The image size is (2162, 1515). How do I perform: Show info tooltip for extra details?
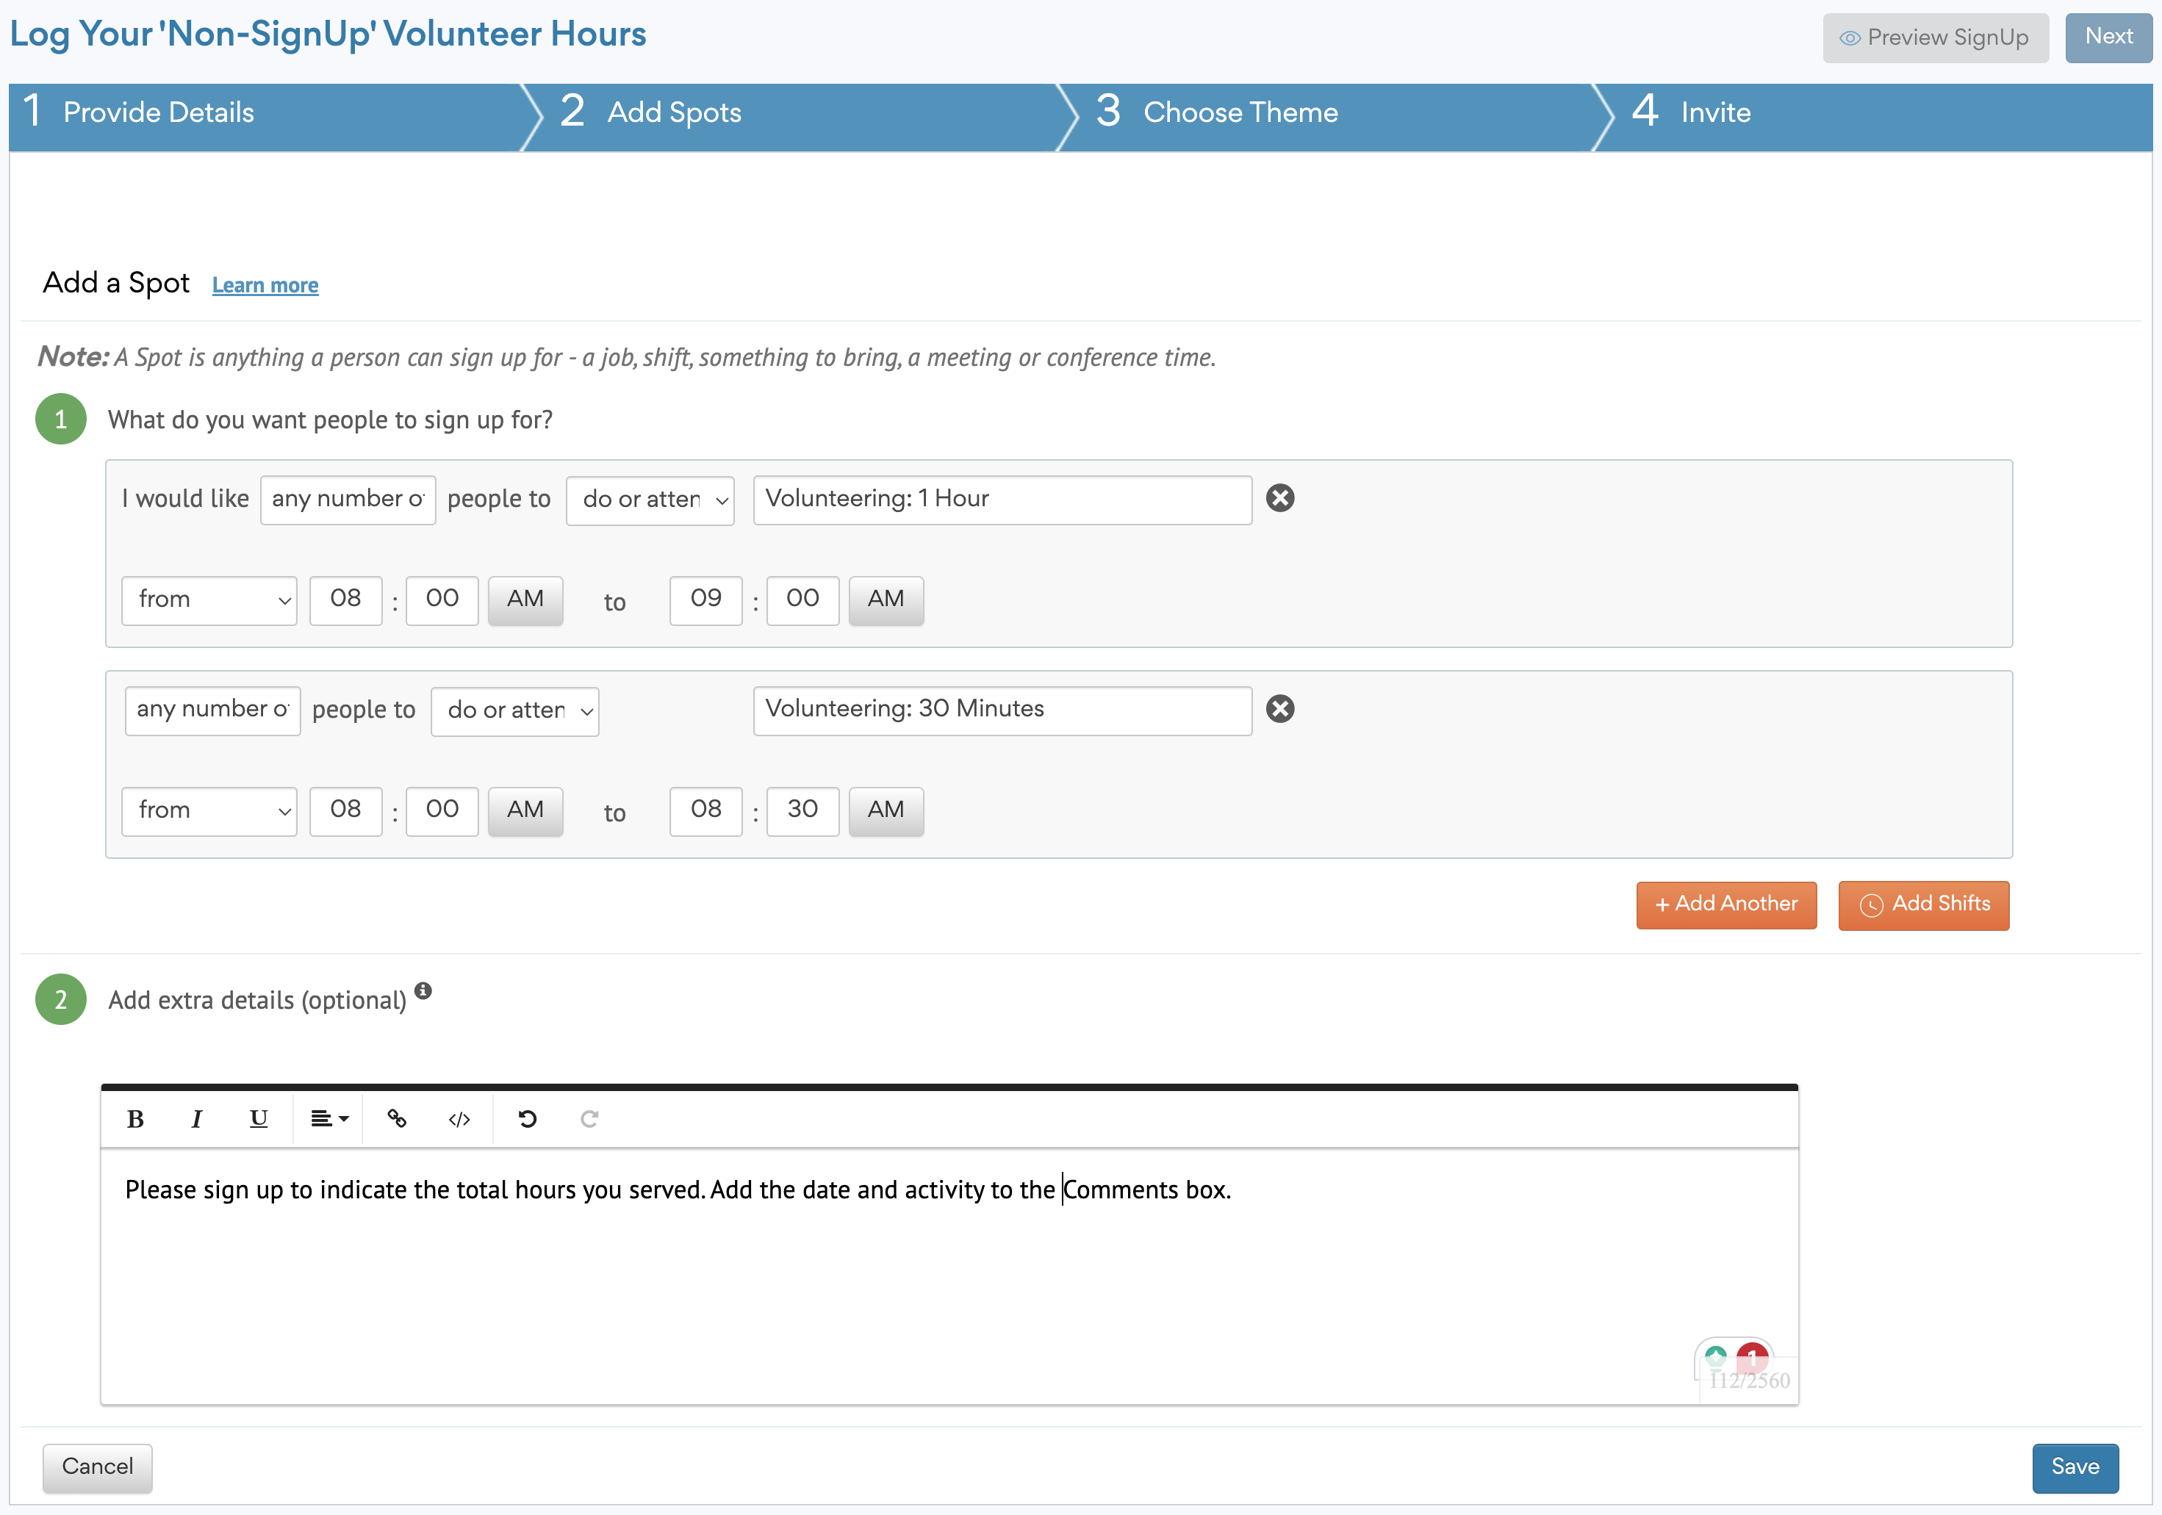coord(424,990)
